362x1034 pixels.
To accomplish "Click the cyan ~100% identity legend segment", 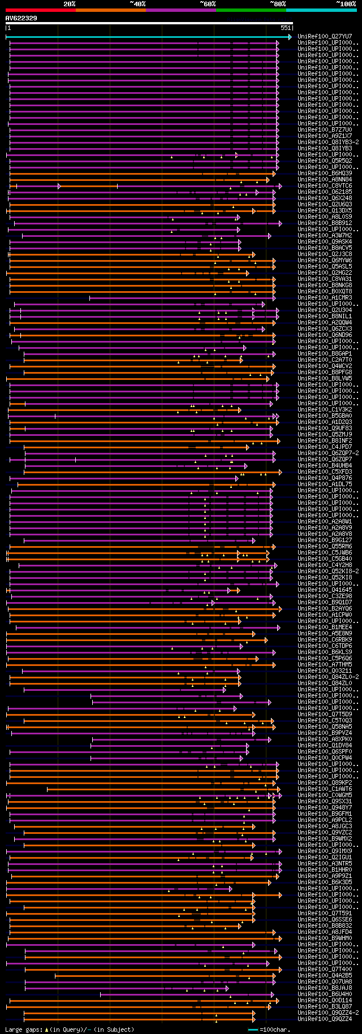I will [x=321, y=10].
